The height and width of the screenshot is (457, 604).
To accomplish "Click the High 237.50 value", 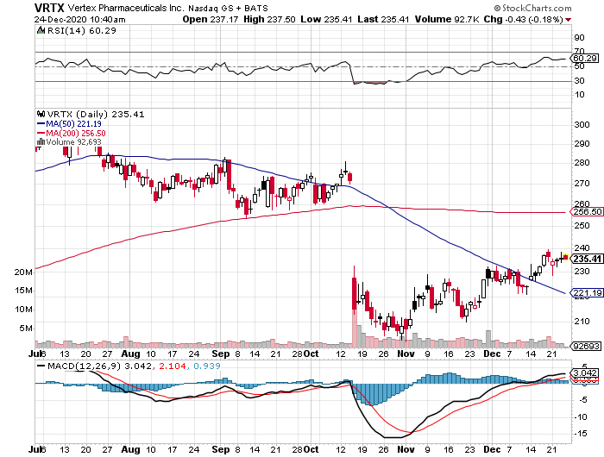I will (269, 19).
